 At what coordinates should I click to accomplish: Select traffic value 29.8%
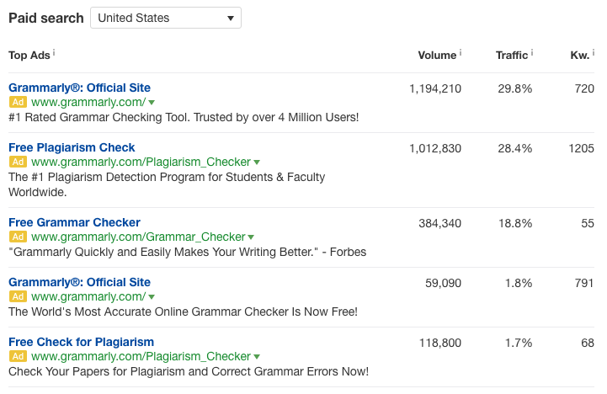(x=515, y=88)
